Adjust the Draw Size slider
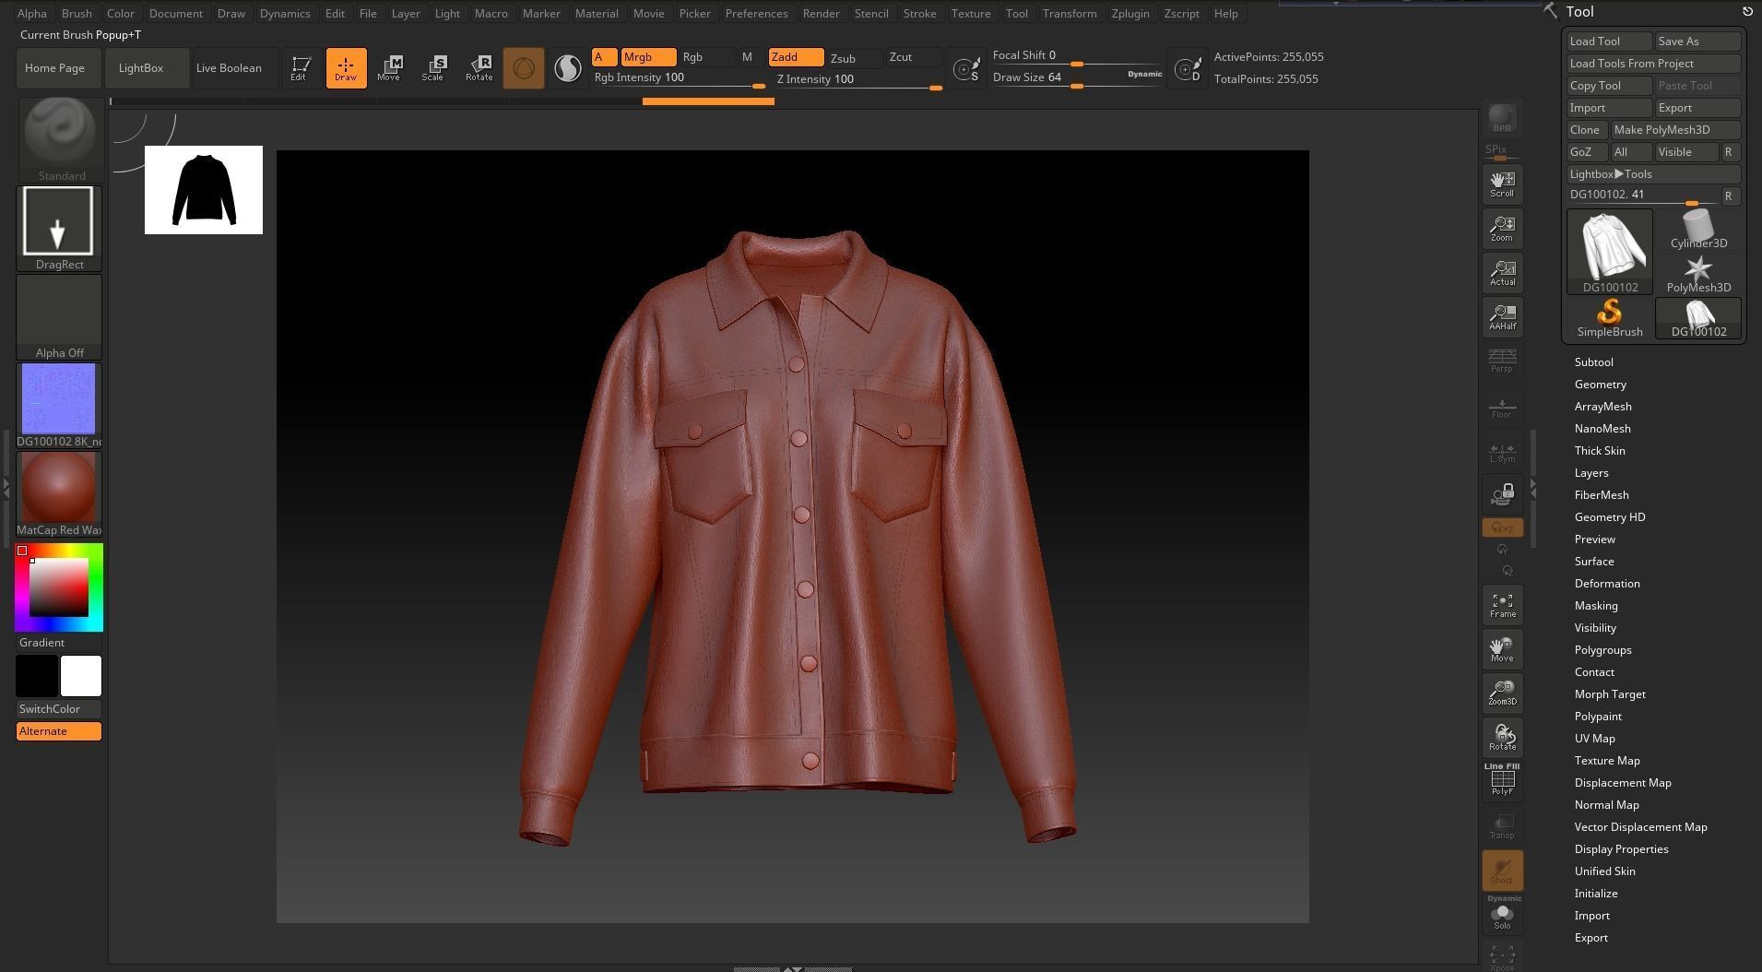Viewport: 1762px width, 972px height. 1077,78
